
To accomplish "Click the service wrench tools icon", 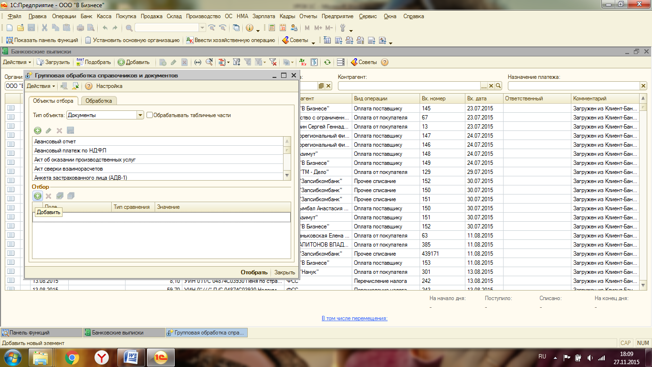I will [342, 28].
